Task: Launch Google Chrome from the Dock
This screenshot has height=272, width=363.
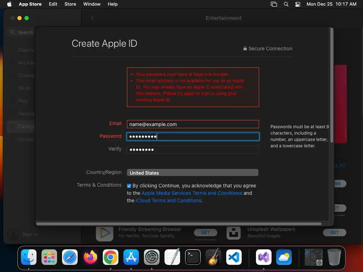Action: [111, 257]
